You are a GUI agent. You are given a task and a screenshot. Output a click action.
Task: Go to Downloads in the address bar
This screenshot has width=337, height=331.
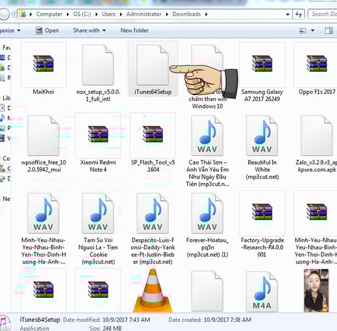pyautogui.click(x=186, y=14)
